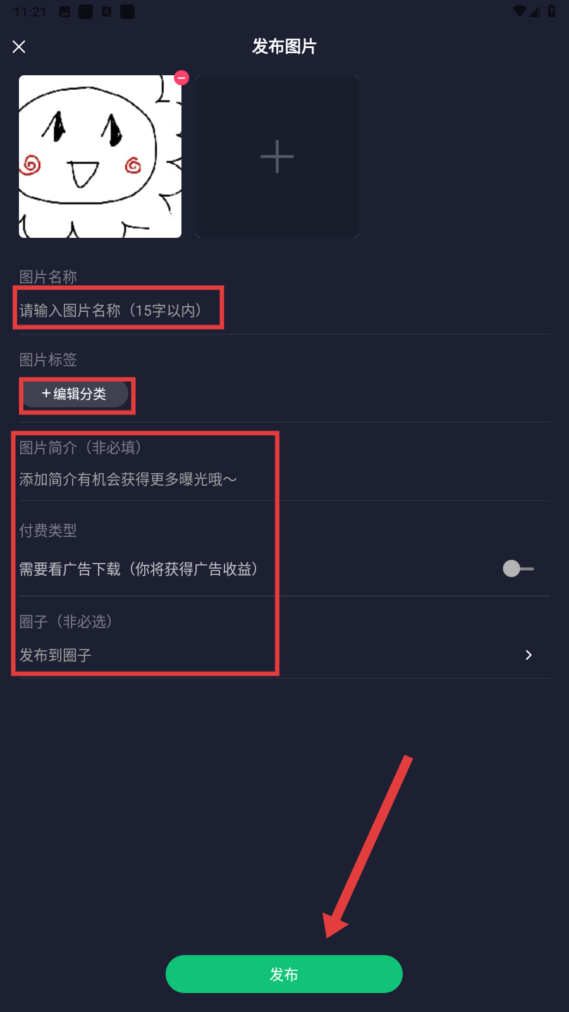This screenshot has height=1012, width=569.
Task: Focus the 图片名称 input field
Action: [284, 311]
